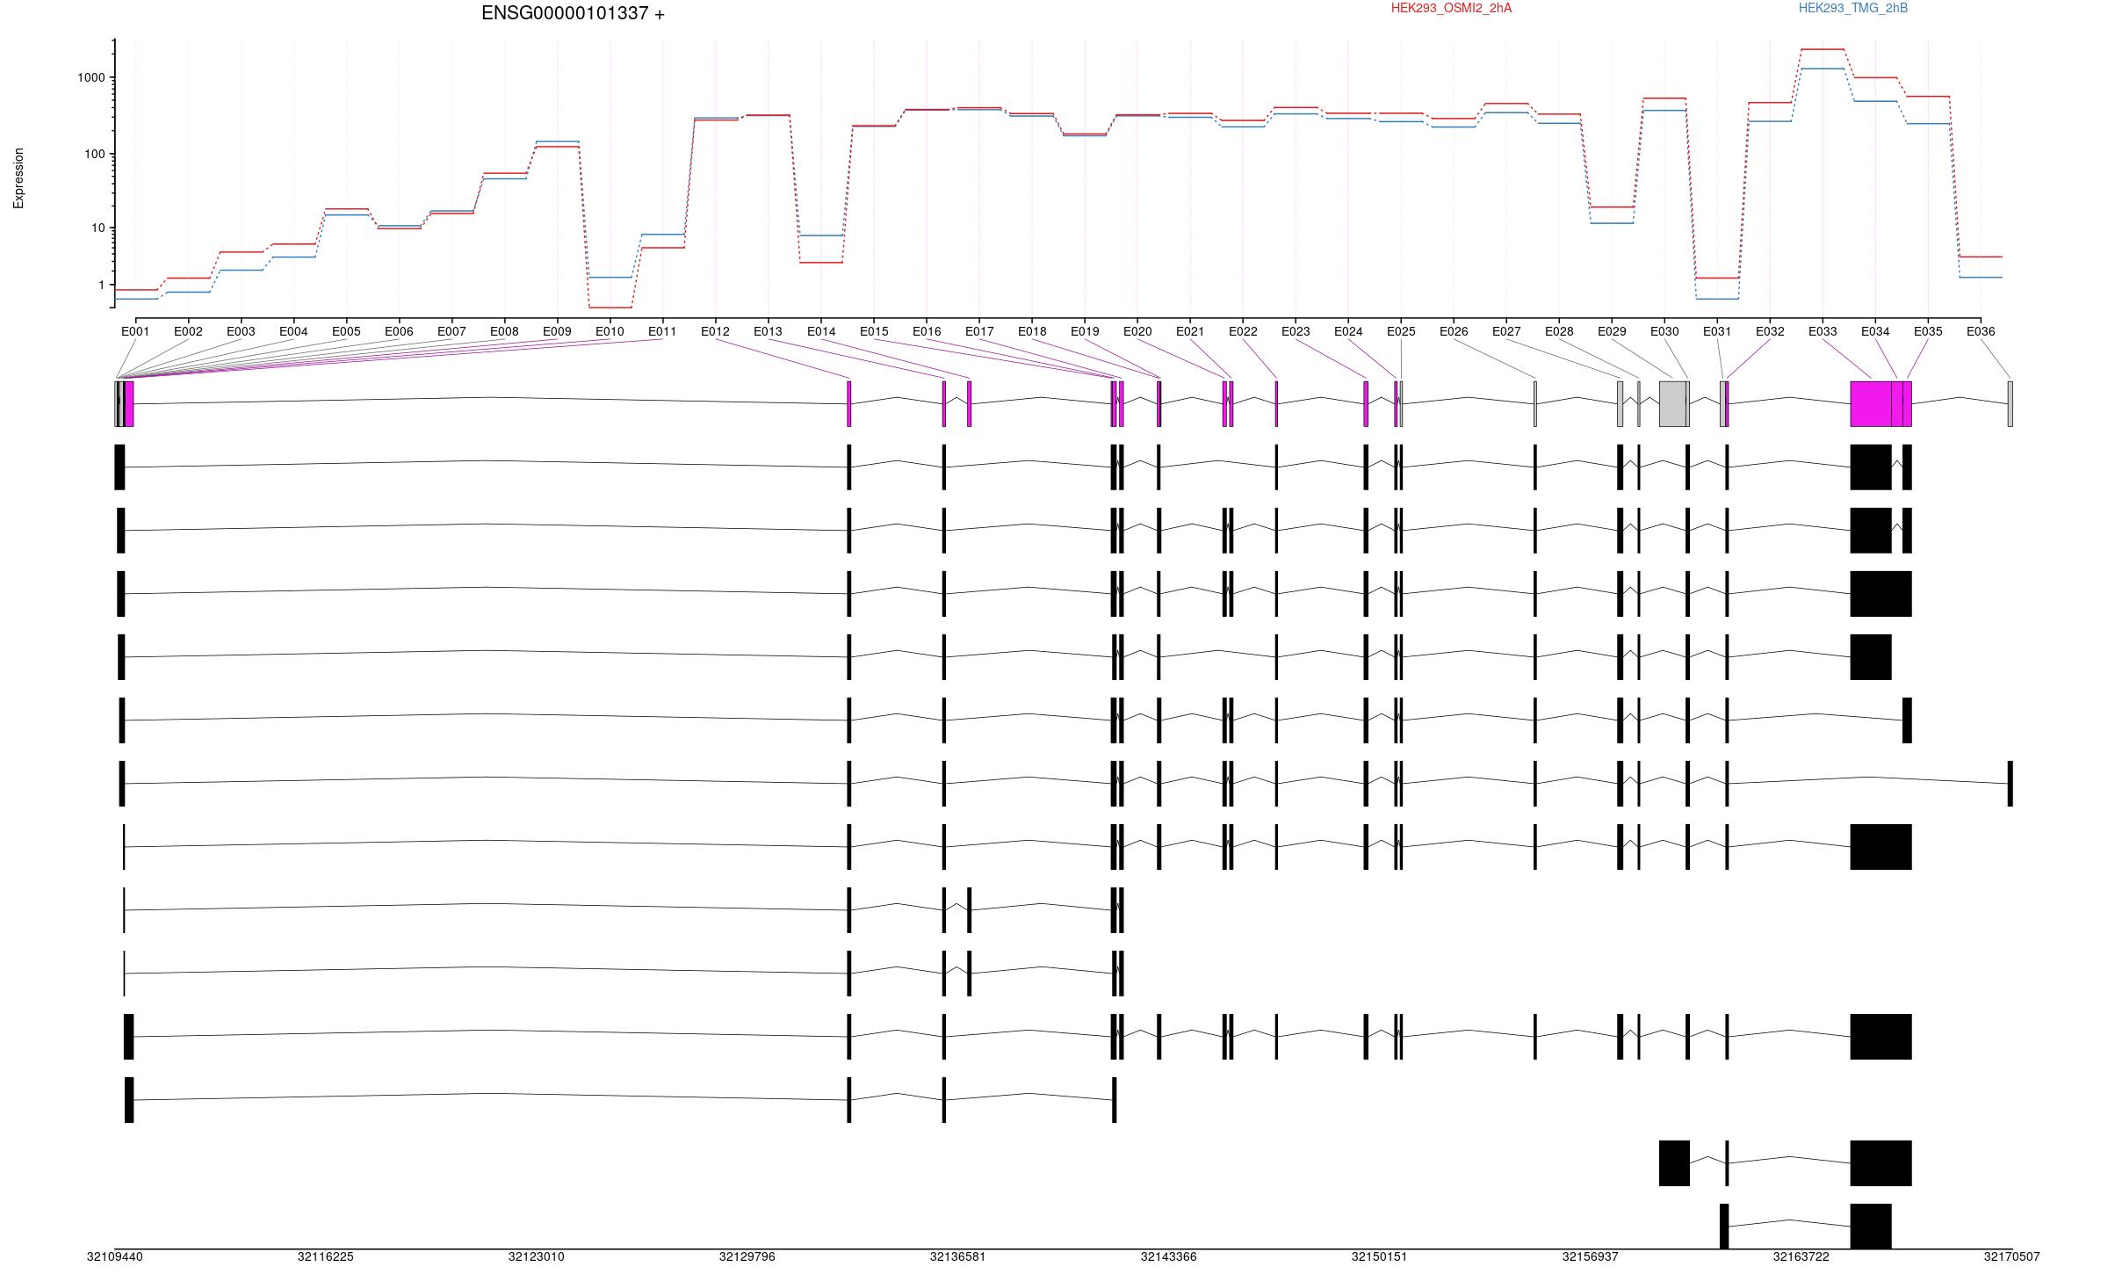Click genomic coordinate 32123010
The width and height of the screenshot is (2108, 1274).
[536, 1257]
